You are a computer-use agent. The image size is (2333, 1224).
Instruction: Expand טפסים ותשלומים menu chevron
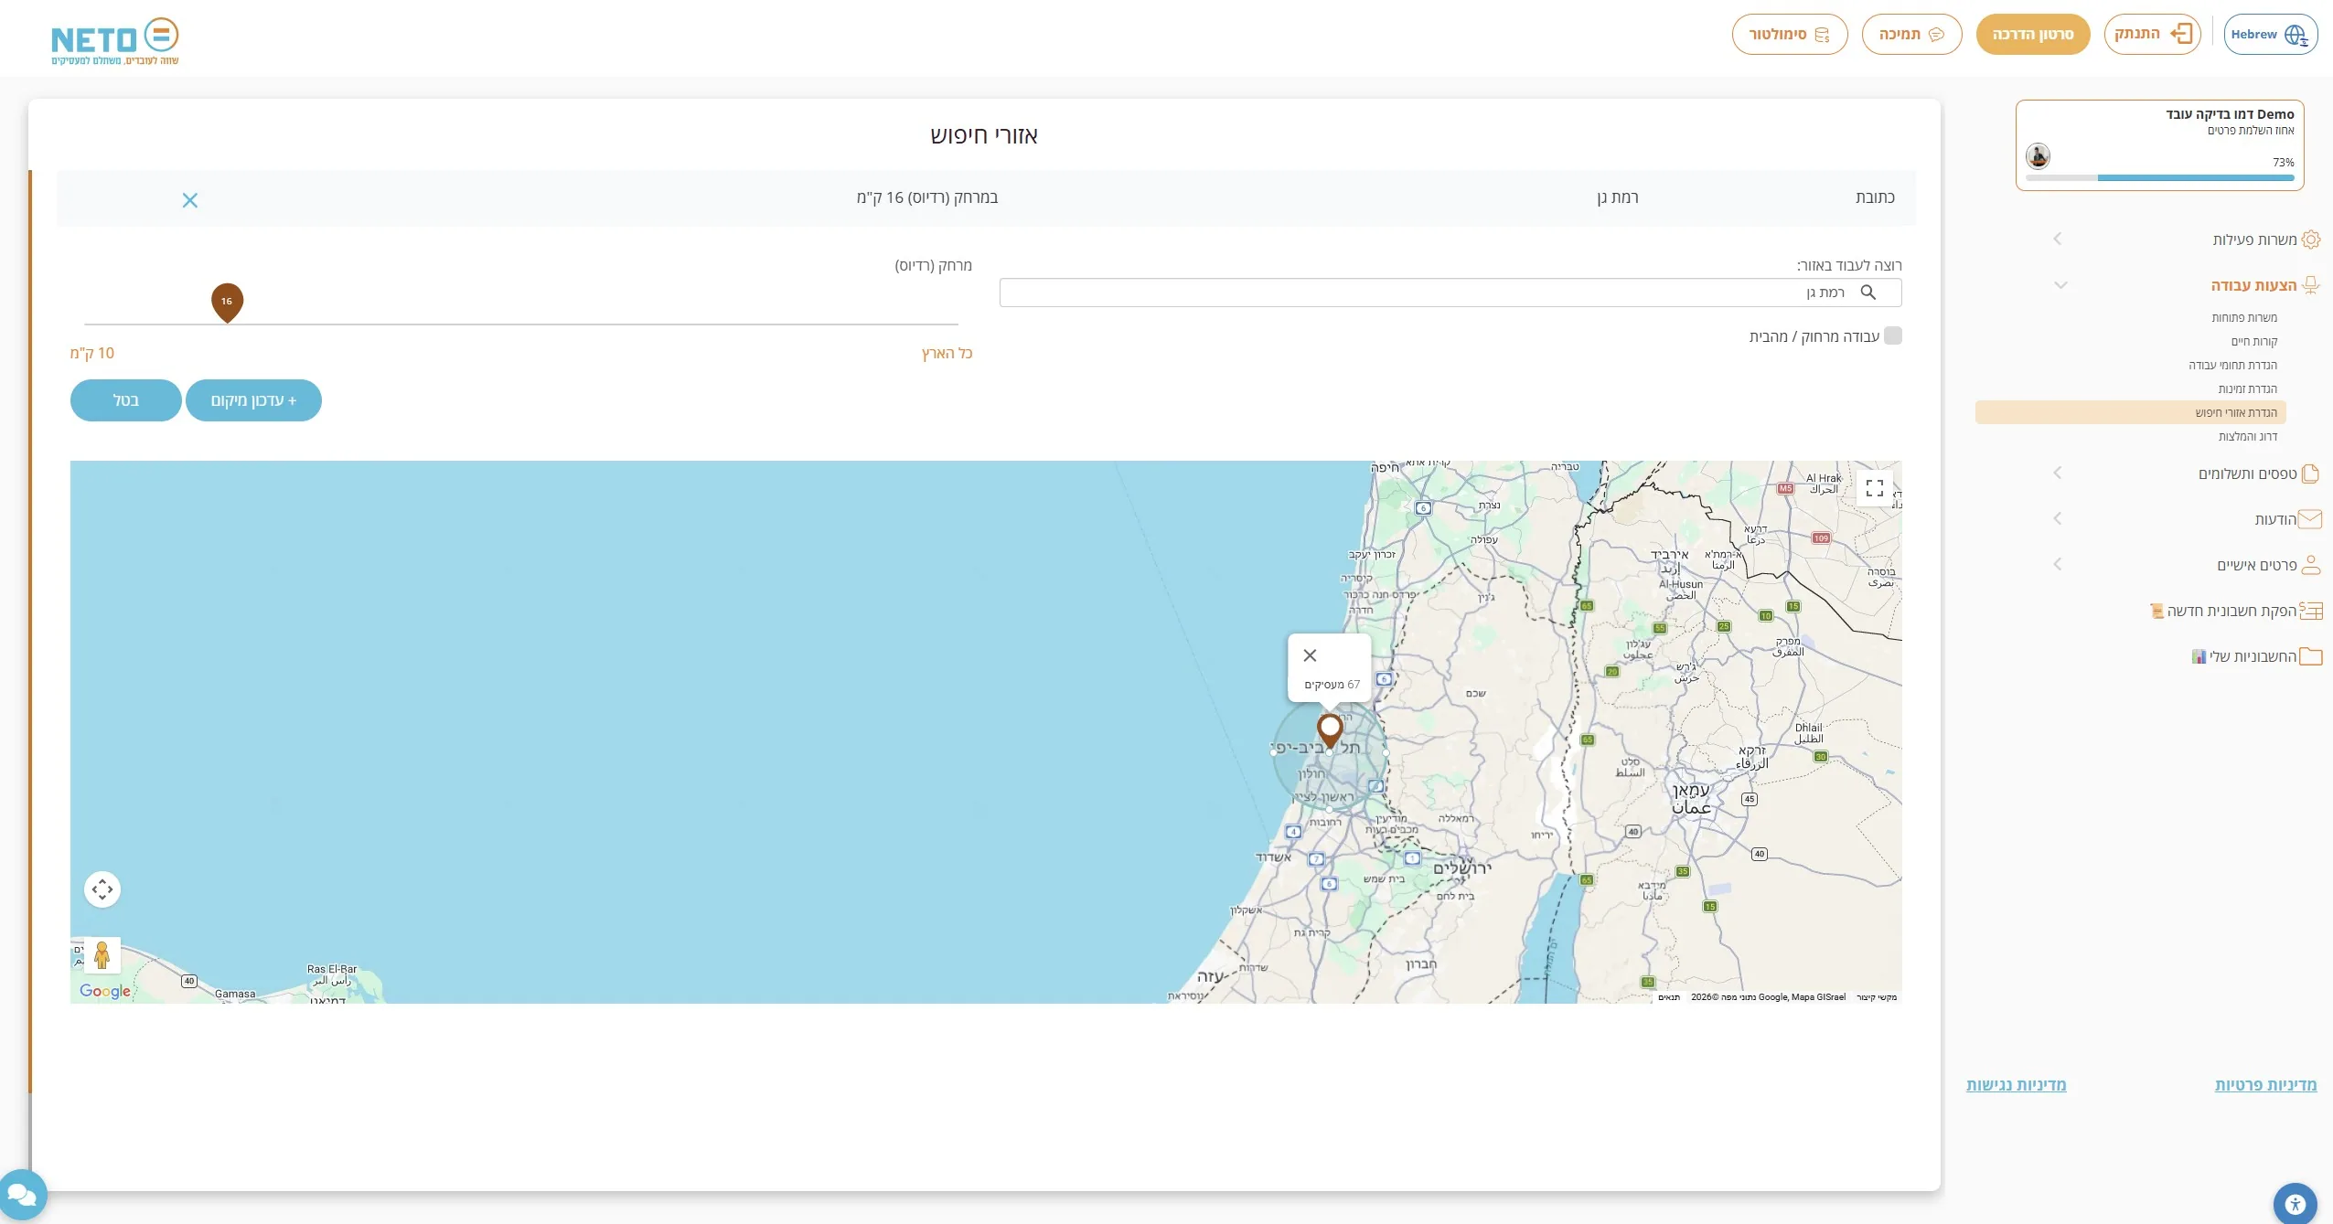[x=2057, y=473]
